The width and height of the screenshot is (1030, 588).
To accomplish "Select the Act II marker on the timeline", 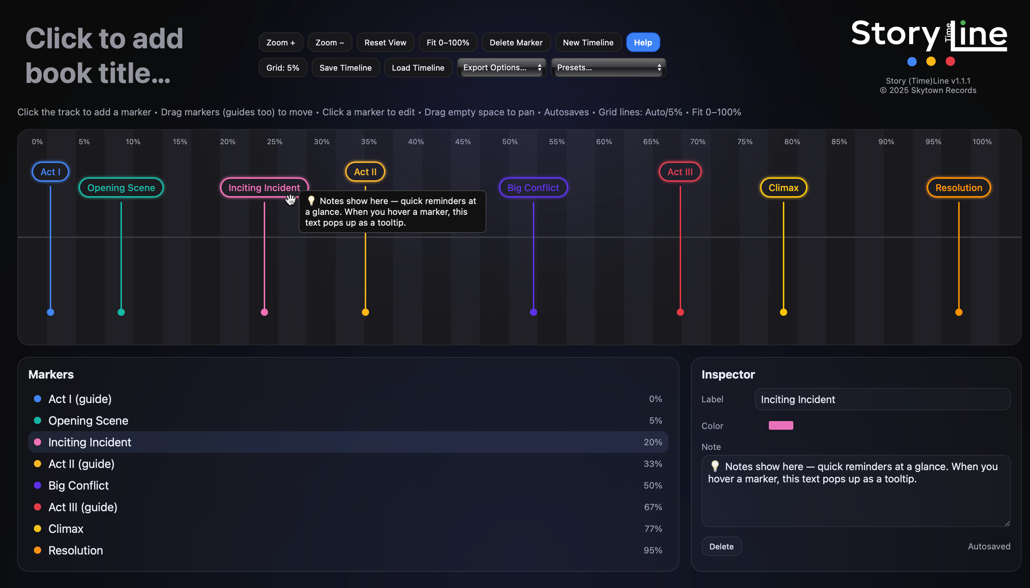I will (364, 171).
